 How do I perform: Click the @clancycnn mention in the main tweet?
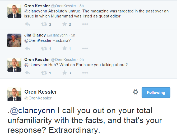tap(33, 111)
